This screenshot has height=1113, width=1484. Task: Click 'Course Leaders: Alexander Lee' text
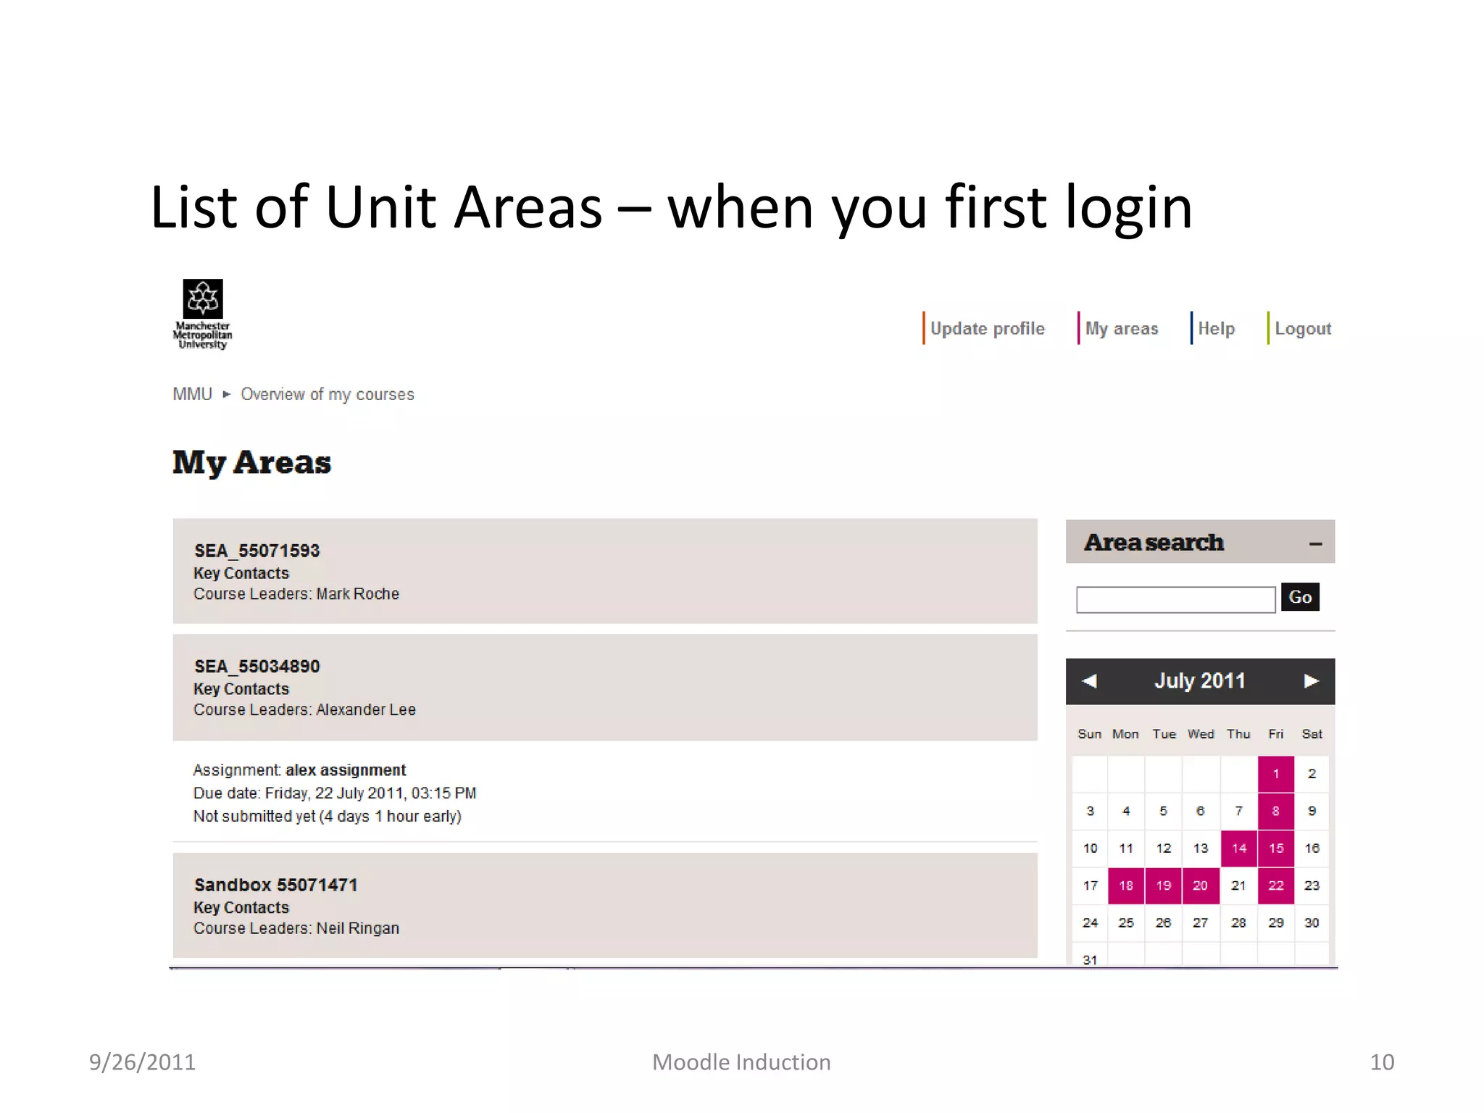(304, 710)
